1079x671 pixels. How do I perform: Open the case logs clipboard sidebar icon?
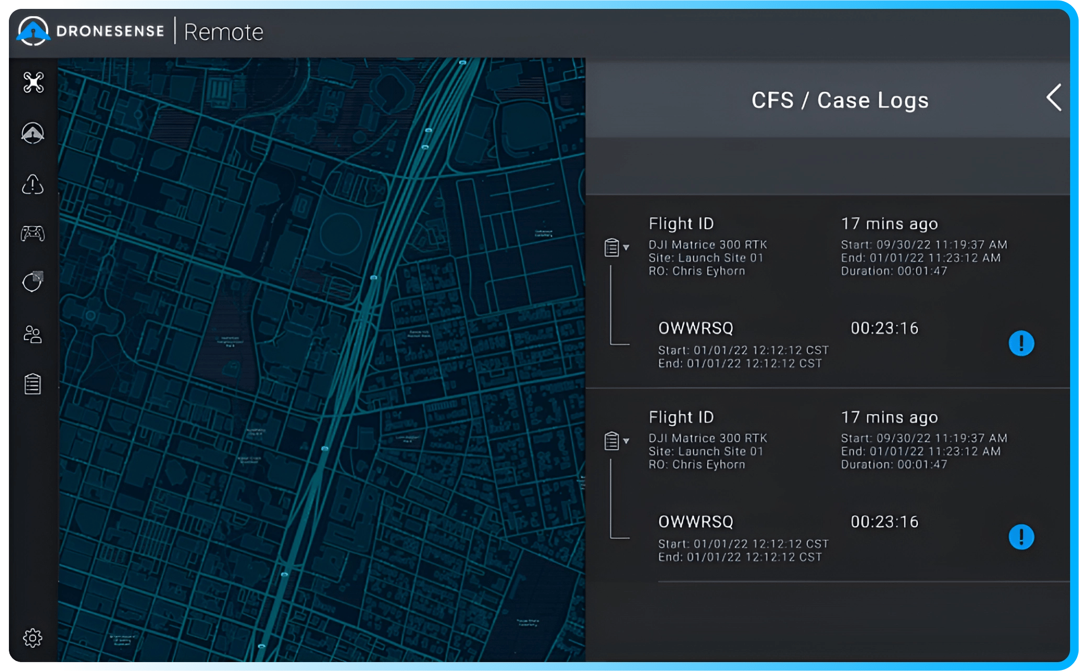click(x=32, y=384)
